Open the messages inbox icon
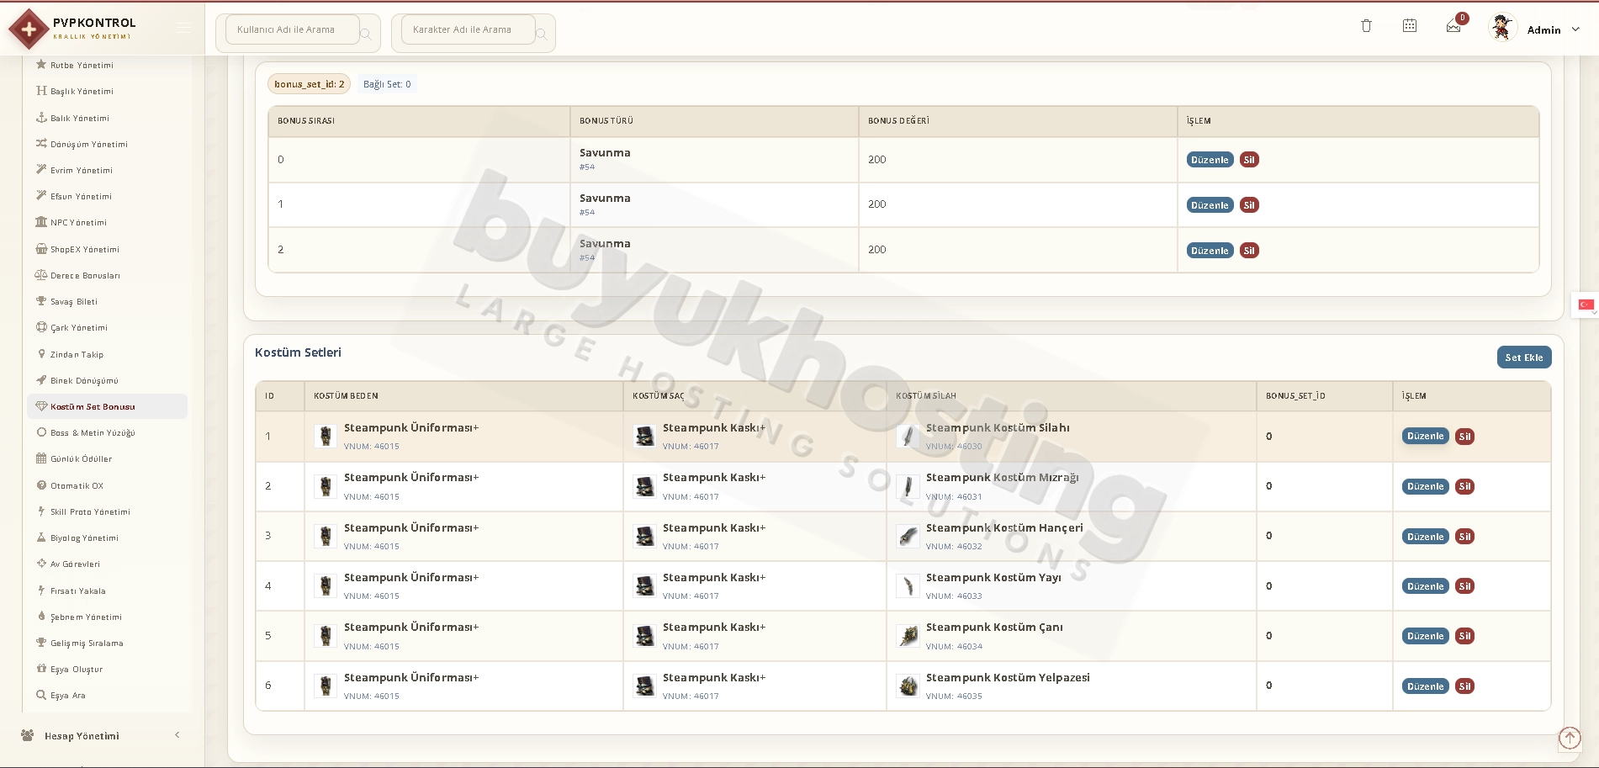 [x=1453, y=26]
